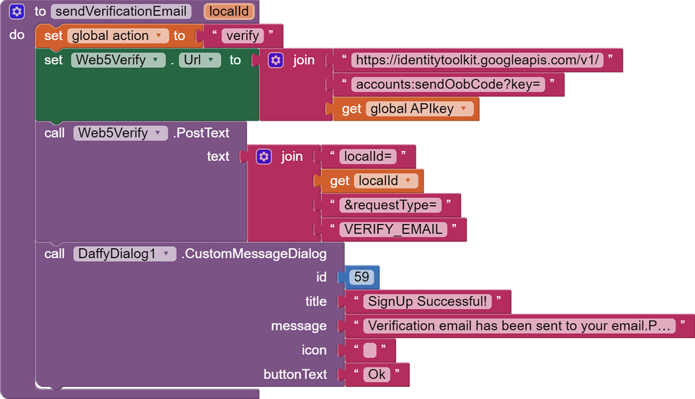Open the Web5Verify component dropdown in set block
This screenshot has width=695, height=399.
155,60
